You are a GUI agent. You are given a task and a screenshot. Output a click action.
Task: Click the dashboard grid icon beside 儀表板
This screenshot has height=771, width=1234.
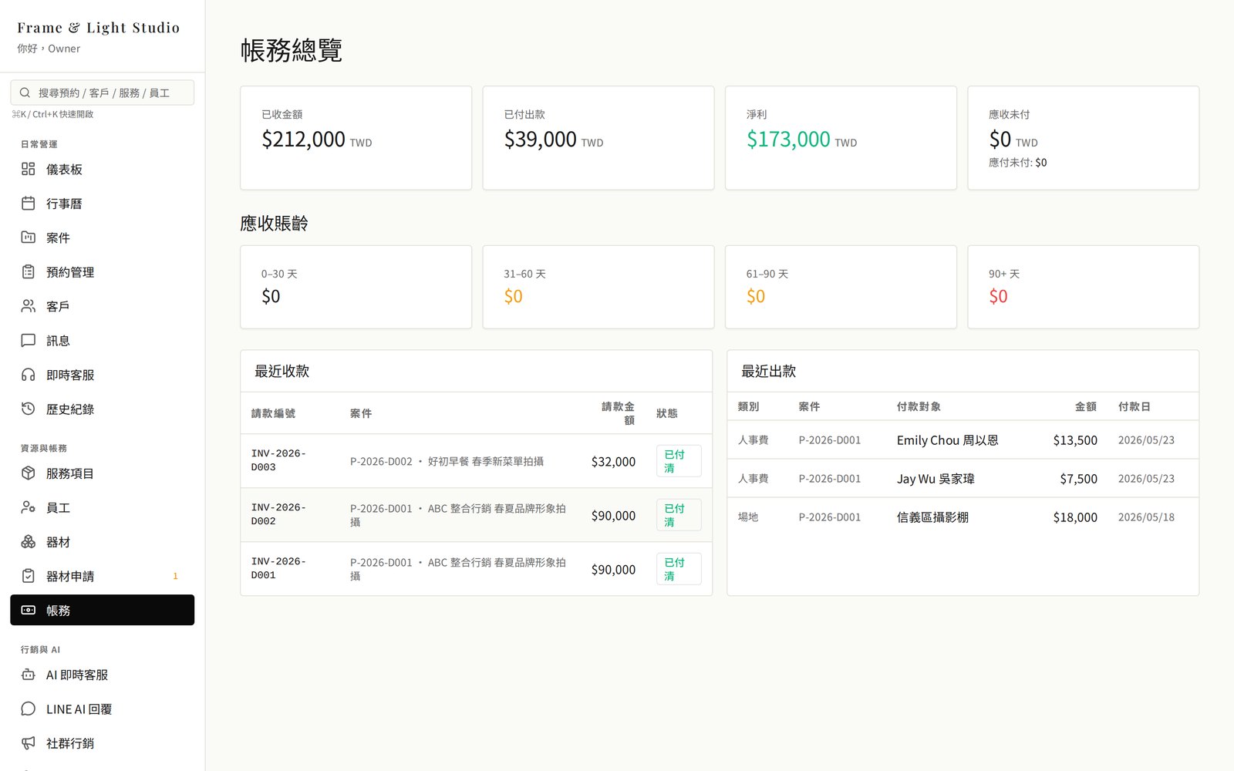tap(29, 169)
